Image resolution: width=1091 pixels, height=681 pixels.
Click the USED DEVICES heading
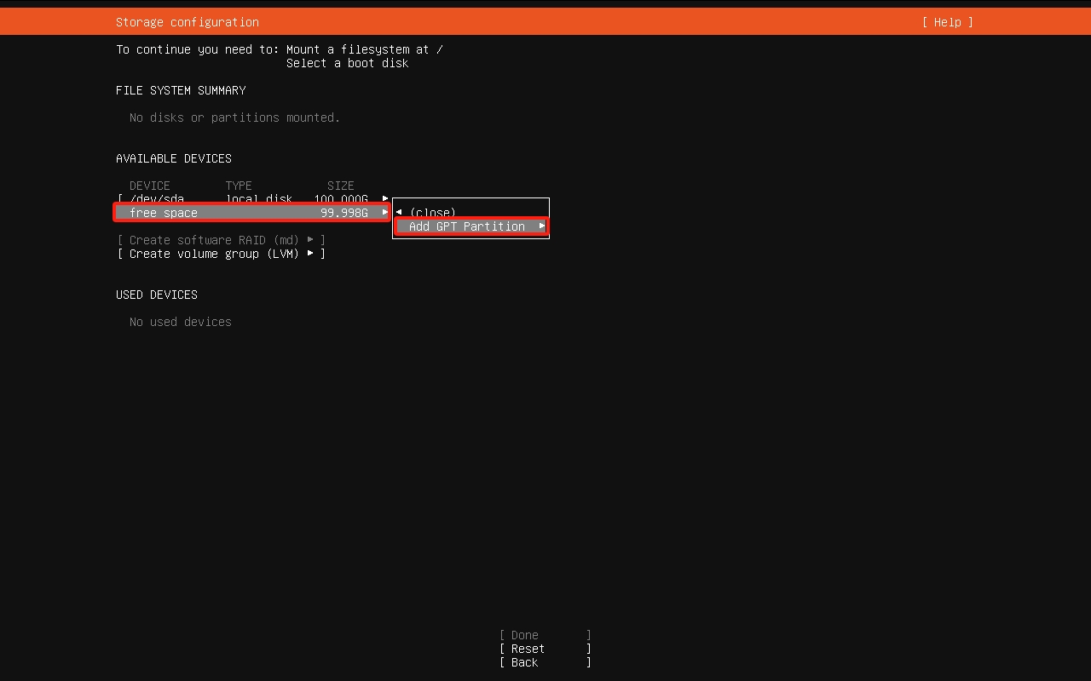157,295
